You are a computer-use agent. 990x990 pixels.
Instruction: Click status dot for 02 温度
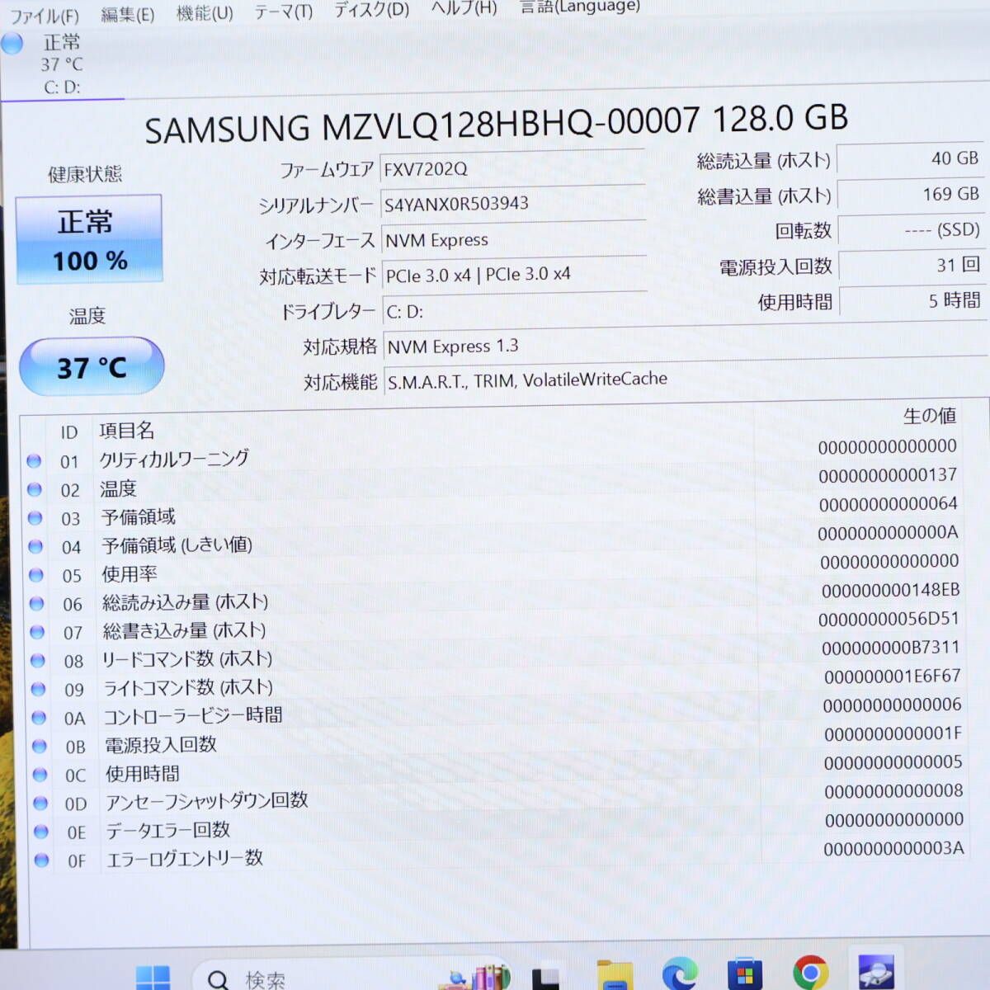(x=35, y=489)
